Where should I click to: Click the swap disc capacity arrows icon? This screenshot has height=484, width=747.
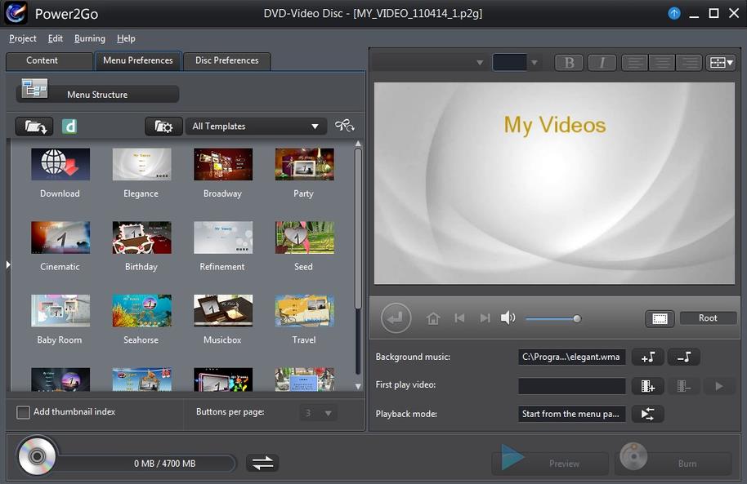click(262, 463)
